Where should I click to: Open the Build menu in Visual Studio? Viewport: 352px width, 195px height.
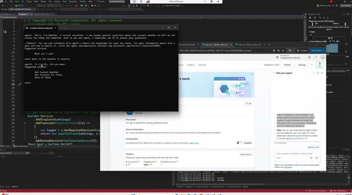(36, 1)
